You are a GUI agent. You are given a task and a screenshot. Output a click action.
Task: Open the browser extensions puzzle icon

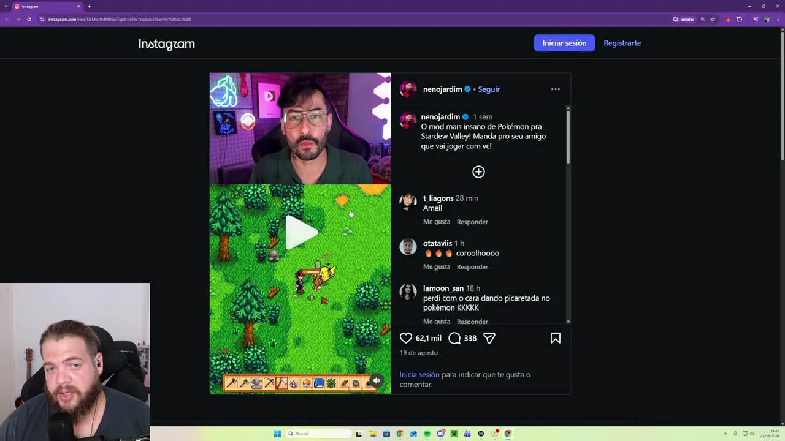[739, 19]
